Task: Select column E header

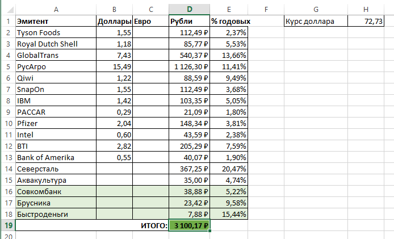Action: (x=229, y=10)
